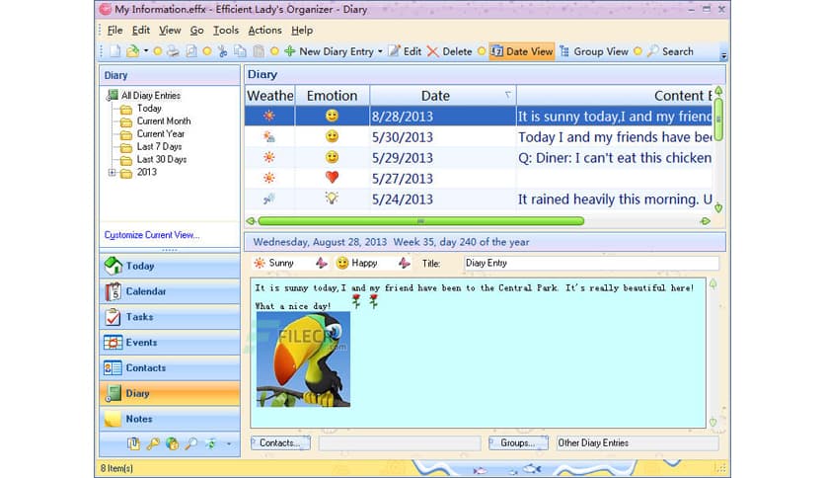Click the Search toolbar button
The height and width of the screenshot is (478, 825).
tap(670, 51)
